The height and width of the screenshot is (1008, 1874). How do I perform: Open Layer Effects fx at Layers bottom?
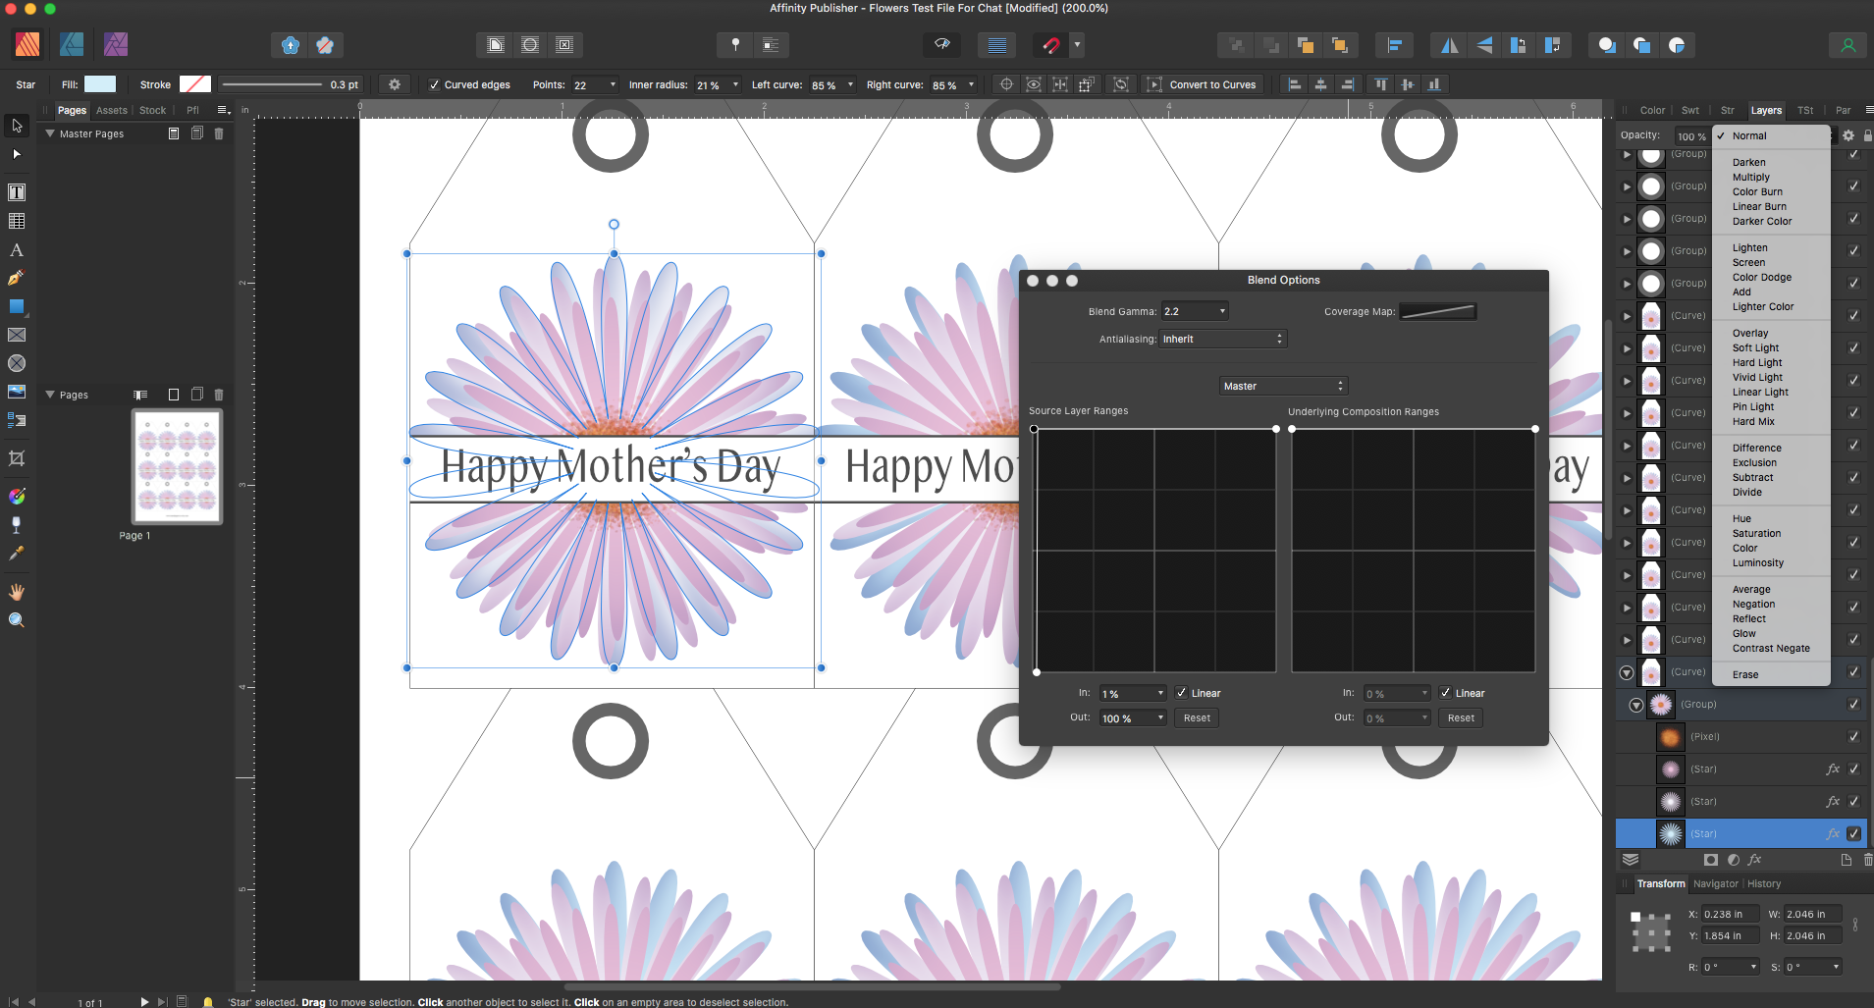tap(1754, 859)
